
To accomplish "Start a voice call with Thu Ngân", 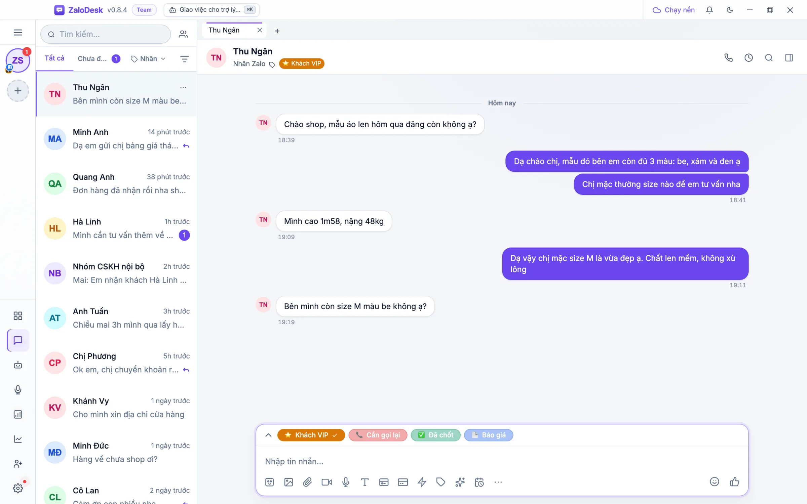I will click(x=728, y=58).
